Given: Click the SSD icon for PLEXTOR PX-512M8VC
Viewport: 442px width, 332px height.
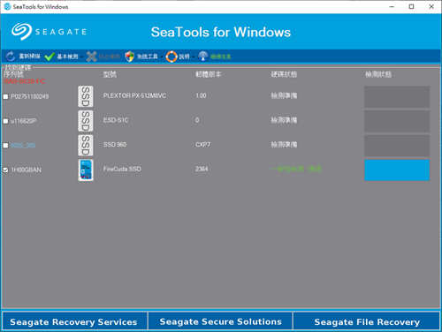Looking at the screenshot, I should (x=86, y=96).
